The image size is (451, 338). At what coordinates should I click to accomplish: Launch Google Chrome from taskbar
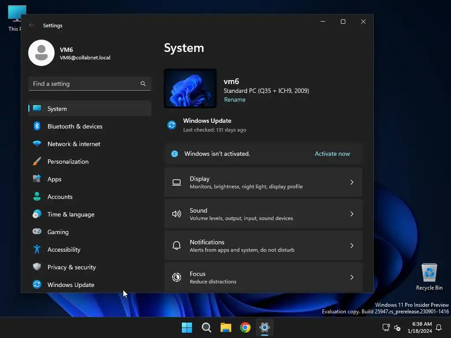[245, 327]
